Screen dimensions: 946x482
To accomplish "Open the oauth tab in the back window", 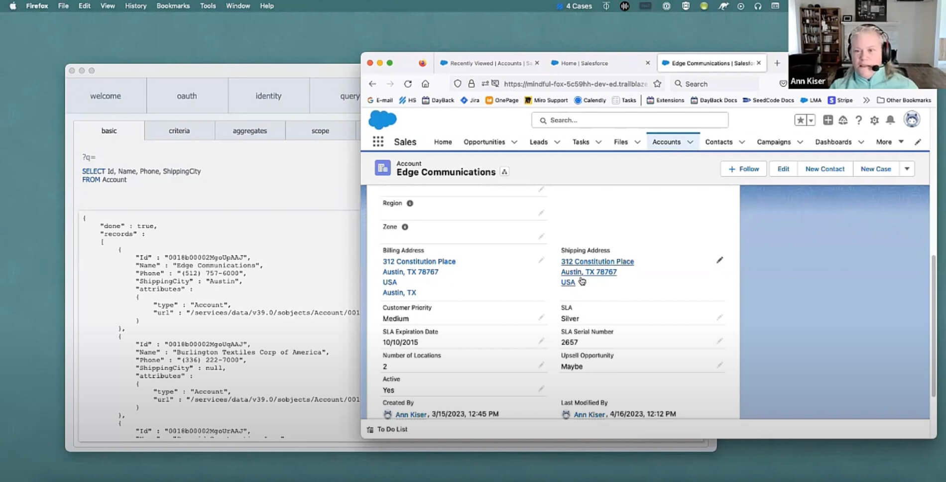I will (187, 96).
